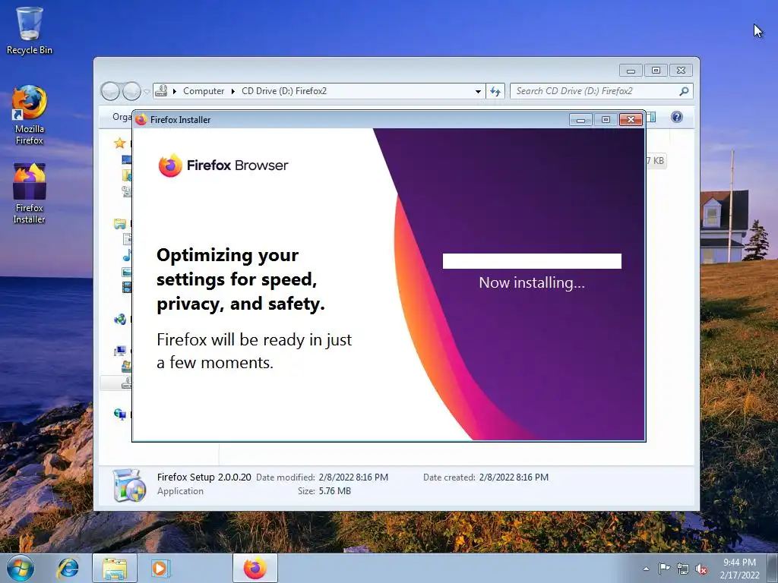Select Music library icon in navigation pane

pos(127,255)
